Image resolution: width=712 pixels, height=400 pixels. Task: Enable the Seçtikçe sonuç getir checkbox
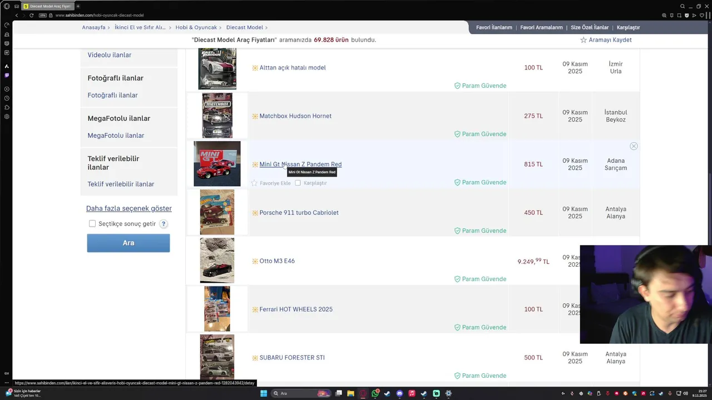92,224
